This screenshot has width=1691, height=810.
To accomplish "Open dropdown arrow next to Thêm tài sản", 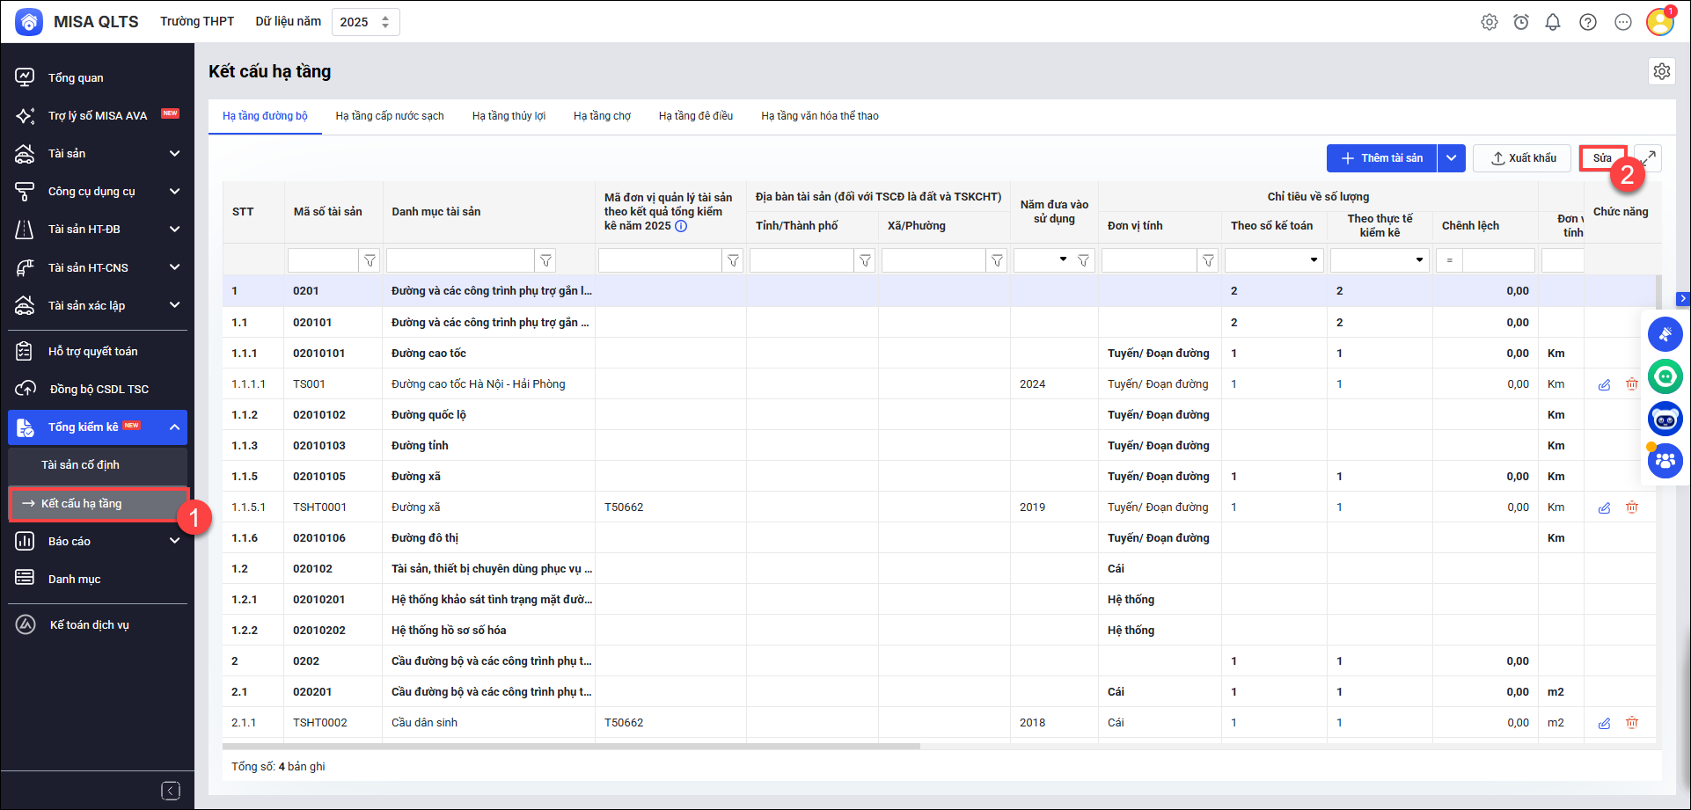I will click(1451, 158).
